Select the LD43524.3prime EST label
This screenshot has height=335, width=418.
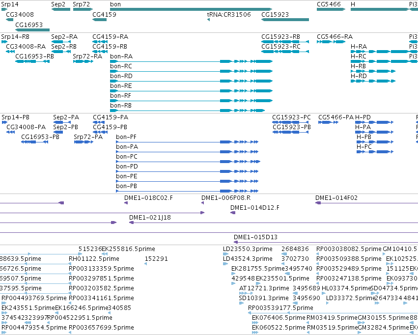pos(248,259)
